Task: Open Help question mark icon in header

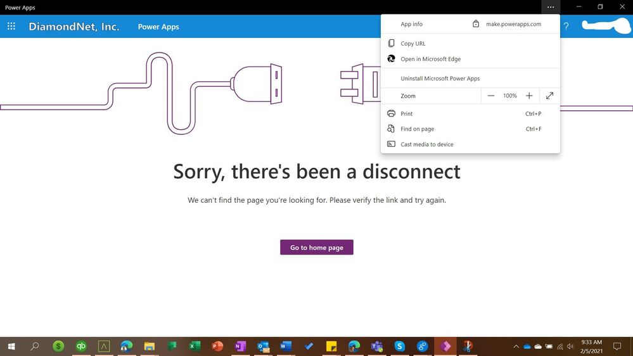Action: 566,27
